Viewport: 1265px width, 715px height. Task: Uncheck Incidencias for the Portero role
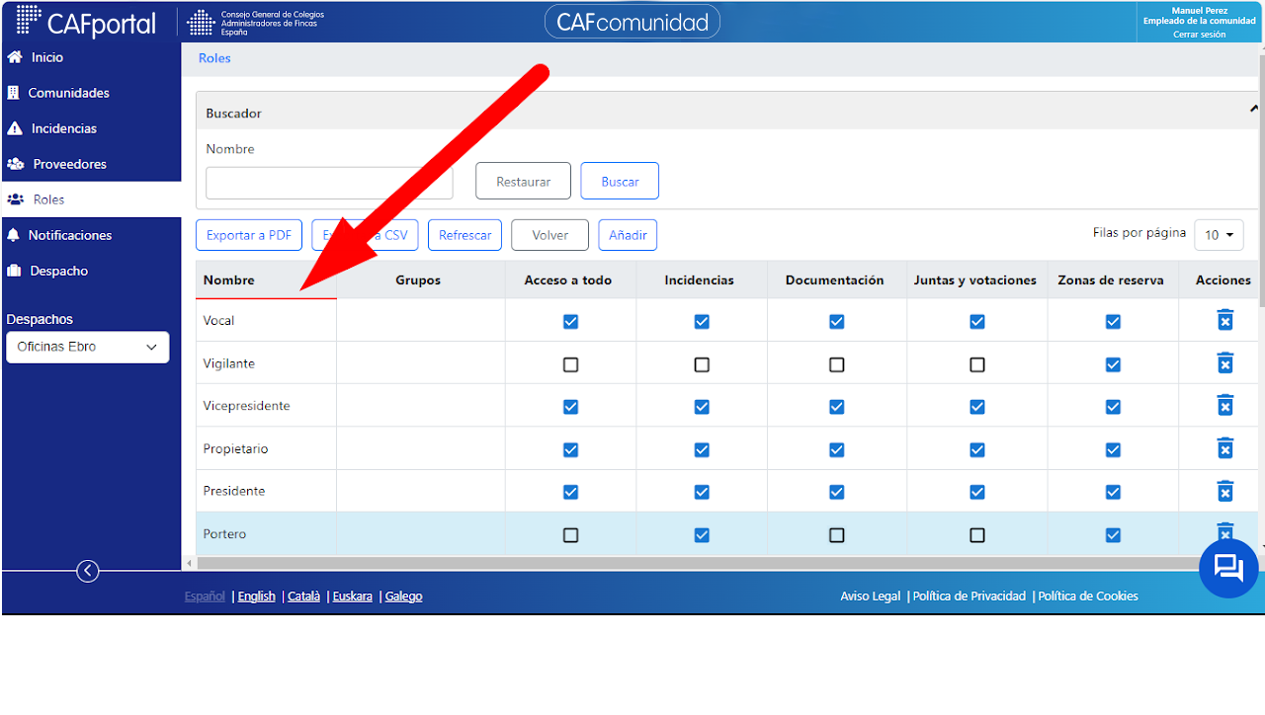[702, 534]
